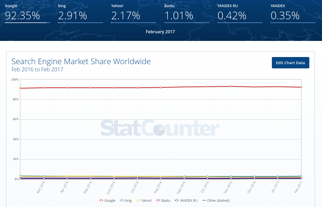Click YANDEX RU 0.42% header stat
Screen dimensions: 322x207
pos(232,15)
